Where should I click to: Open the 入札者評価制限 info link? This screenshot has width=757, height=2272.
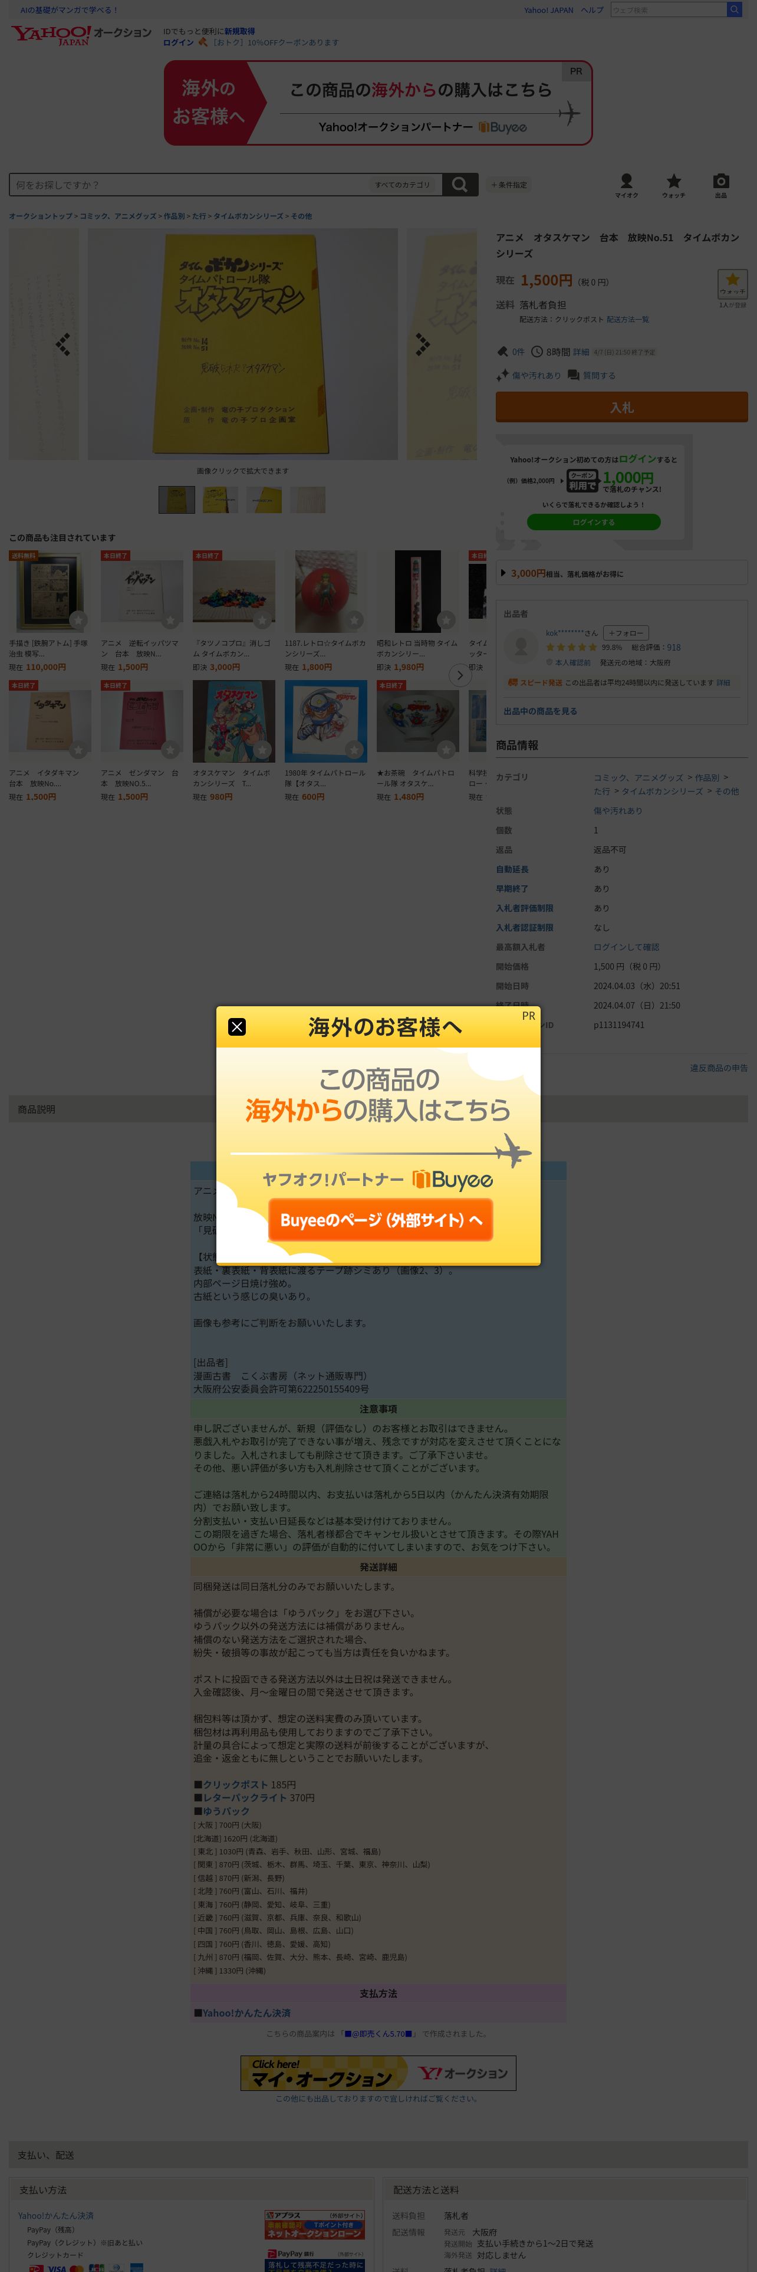pyautogui.click(x=524, y=908)
